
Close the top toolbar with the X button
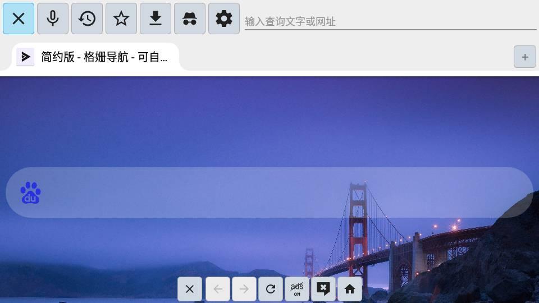tap(19, 19)
